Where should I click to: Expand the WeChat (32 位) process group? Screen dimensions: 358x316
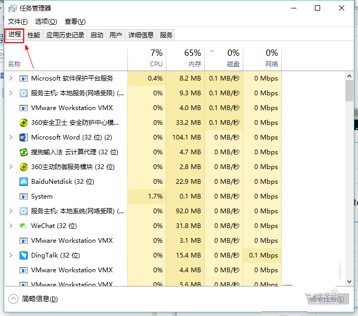[x=11, y=225]
